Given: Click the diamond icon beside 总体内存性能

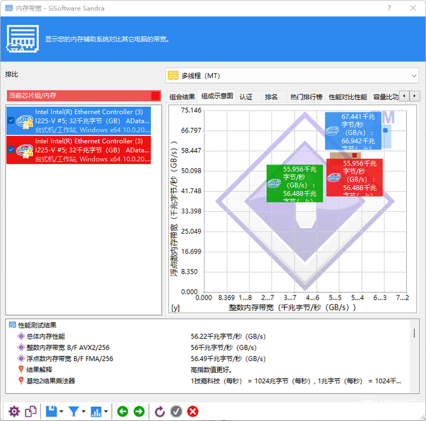Looking at the screenshot, I should (x=21, y=336).
